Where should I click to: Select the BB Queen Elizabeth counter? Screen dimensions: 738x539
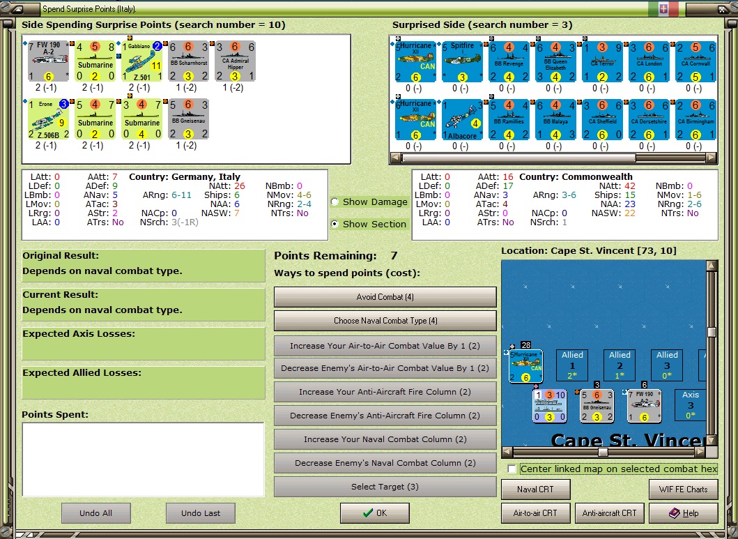click(x=555, y=61)
